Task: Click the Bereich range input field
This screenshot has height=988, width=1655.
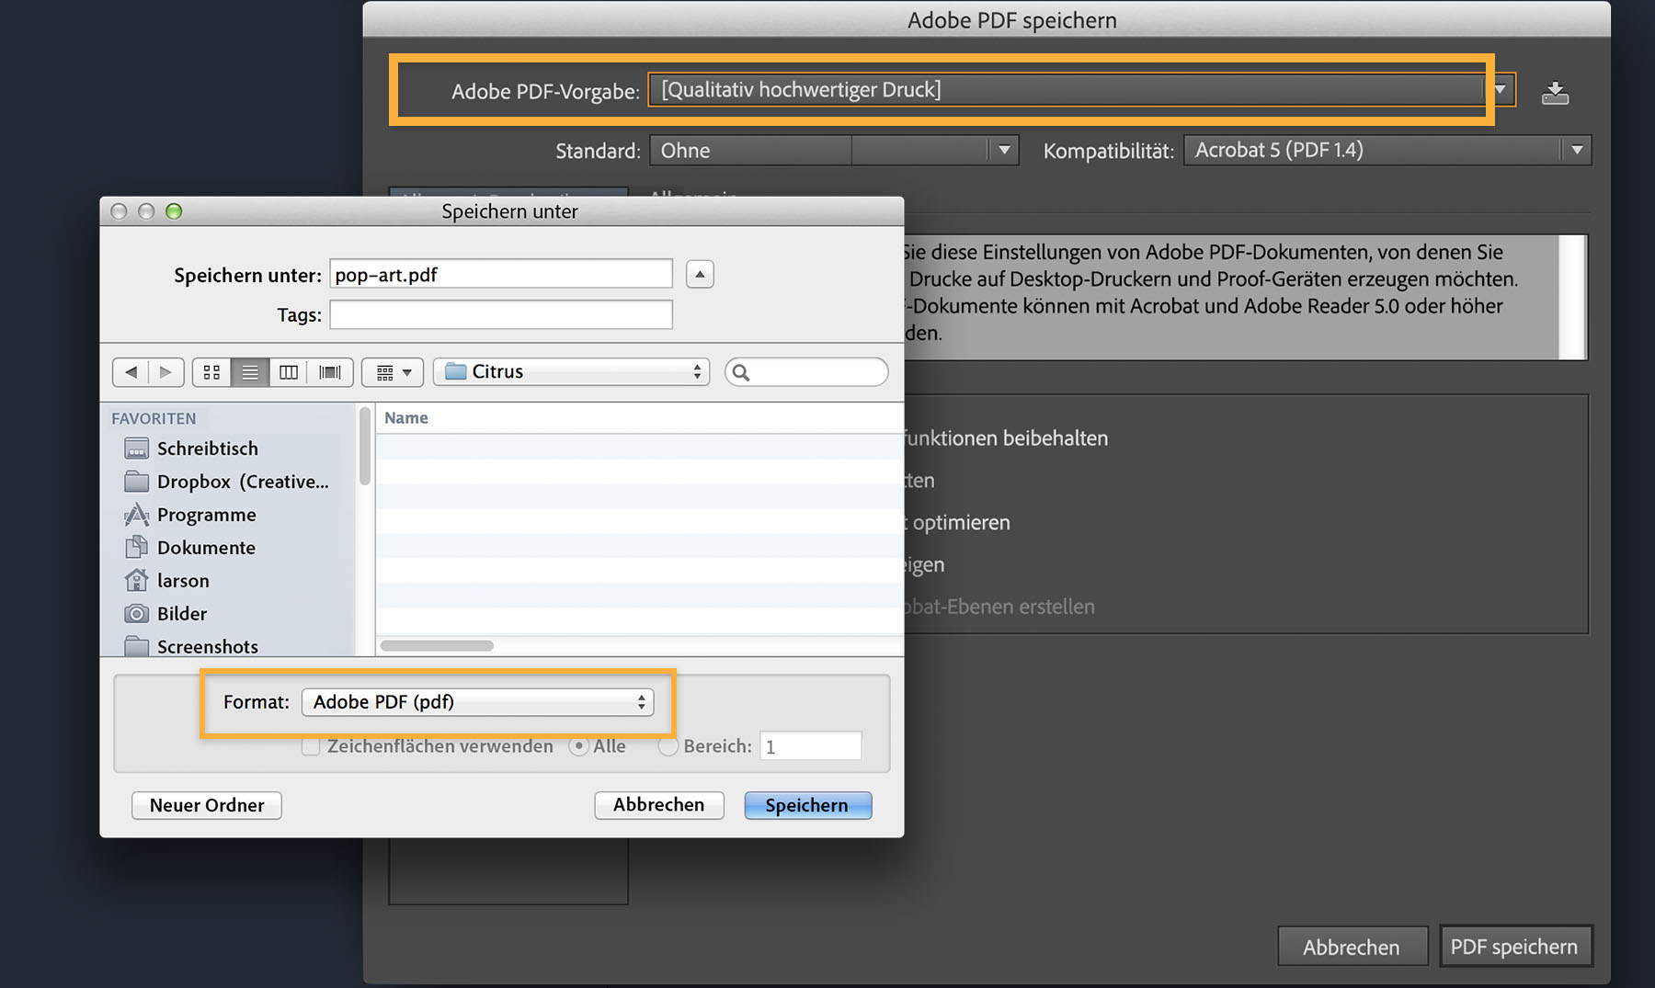Action: pyautogui.click(x=811, y=746)
